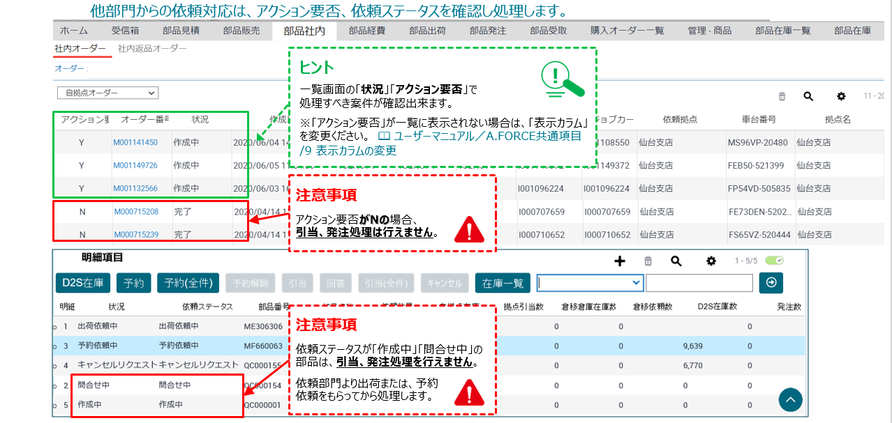
Task: Open search in the order list toolbar
Action: 808,97
